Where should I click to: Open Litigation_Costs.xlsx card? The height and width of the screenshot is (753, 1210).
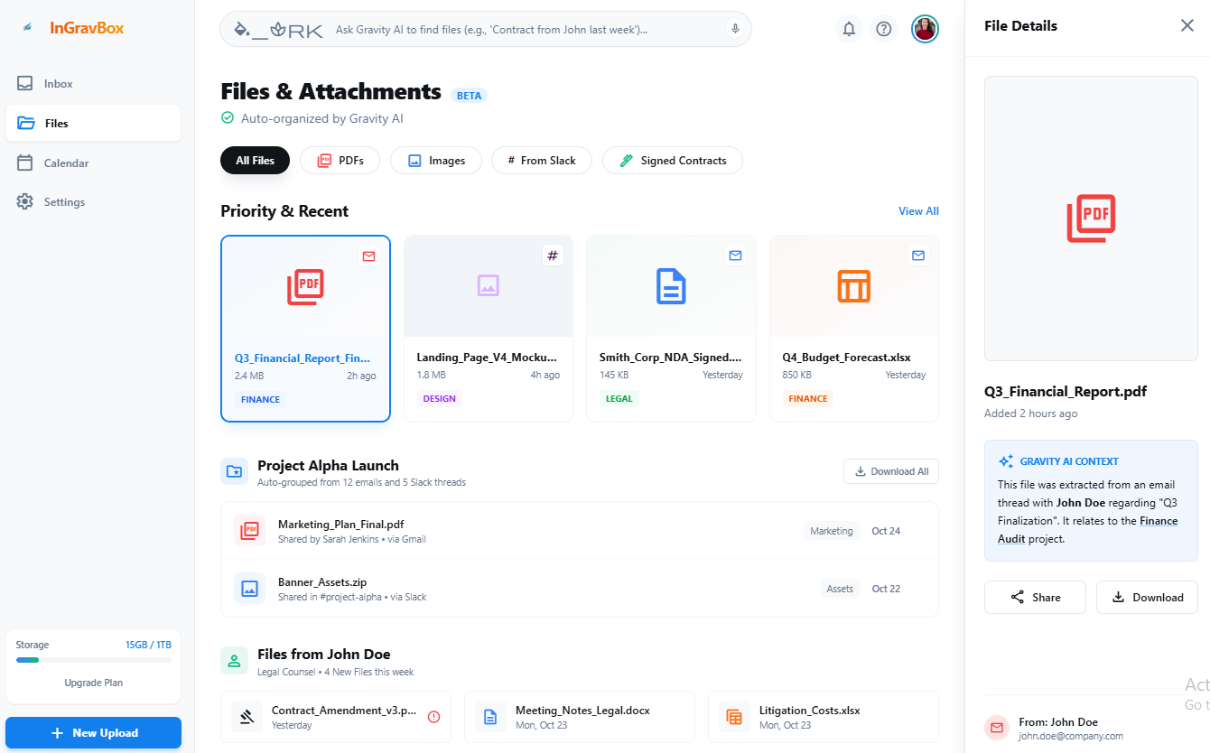click(824, 717)
